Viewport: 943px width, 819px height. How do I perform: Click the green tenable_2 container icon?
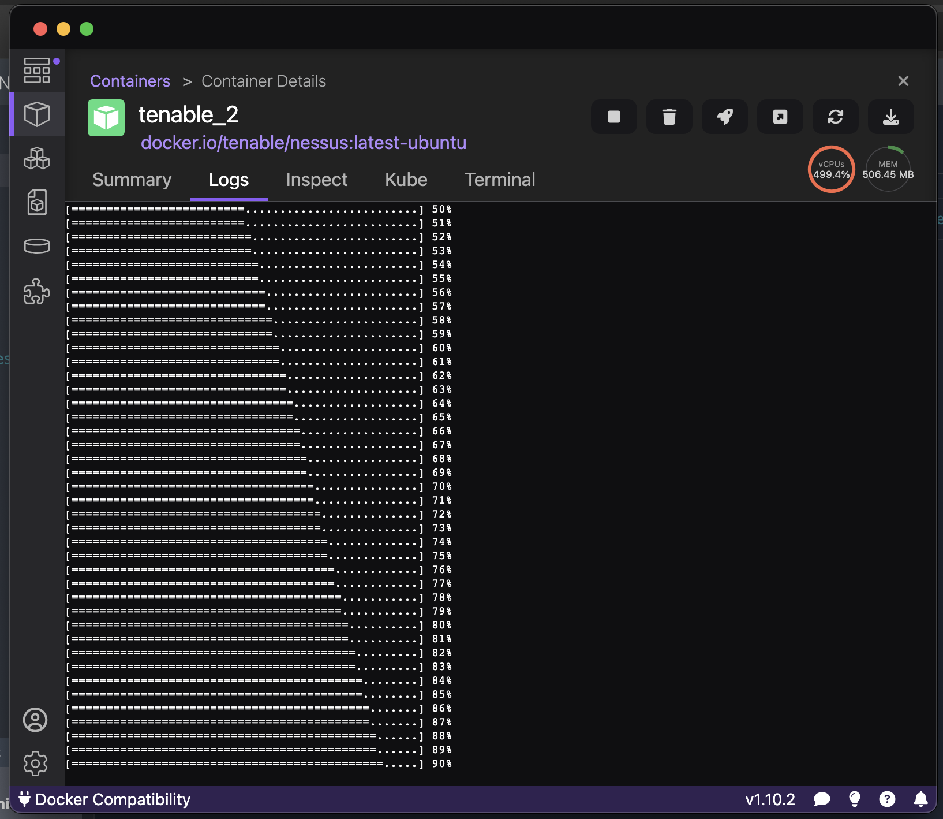[106, 118]
